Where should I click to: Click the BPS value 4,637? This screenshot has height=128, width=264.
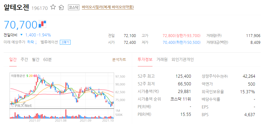tap(250, 115)
